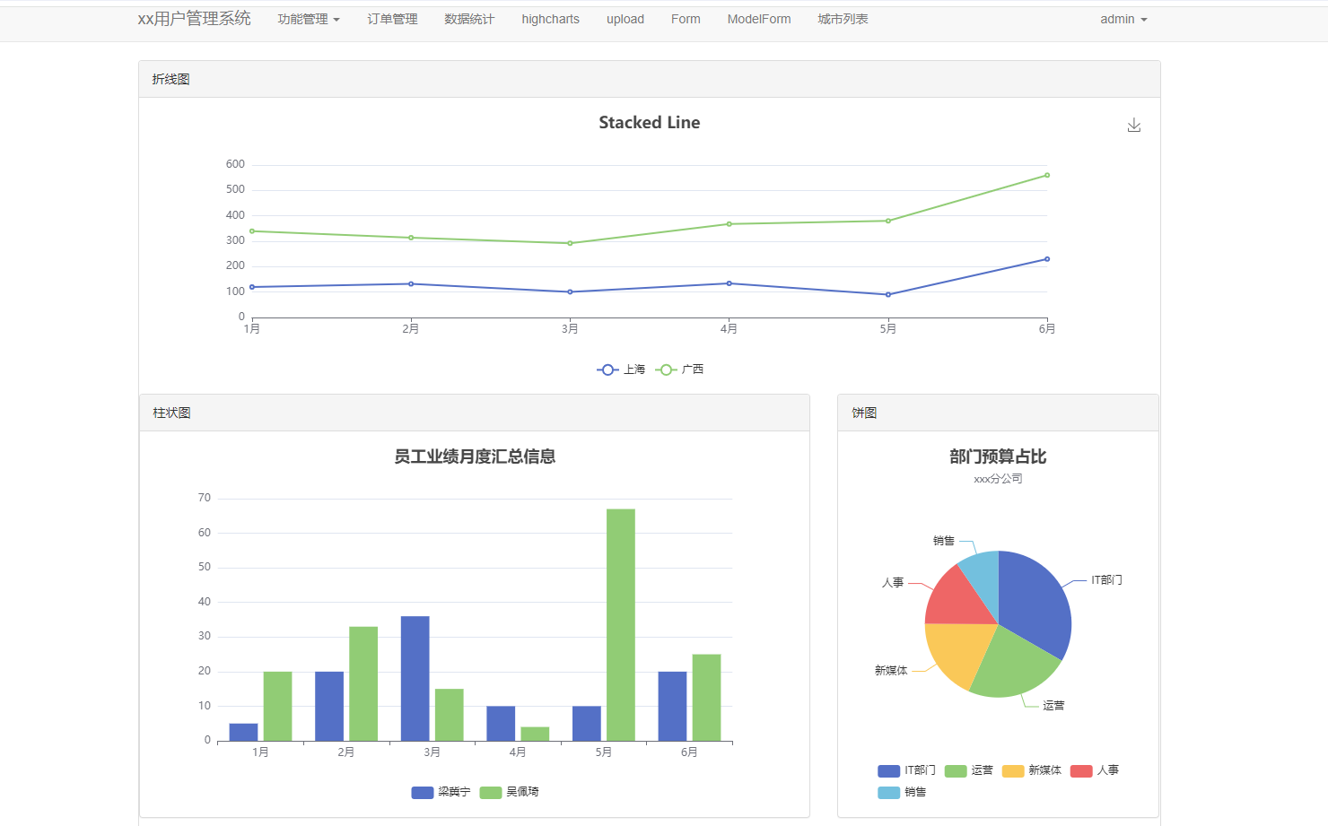Toggle the 广西 series in line legend

[679, 370]
